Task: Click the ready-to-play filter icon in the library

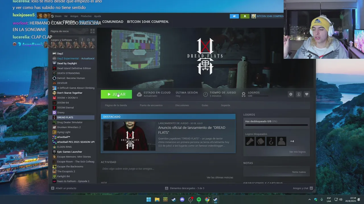Action: pos(93,40)
